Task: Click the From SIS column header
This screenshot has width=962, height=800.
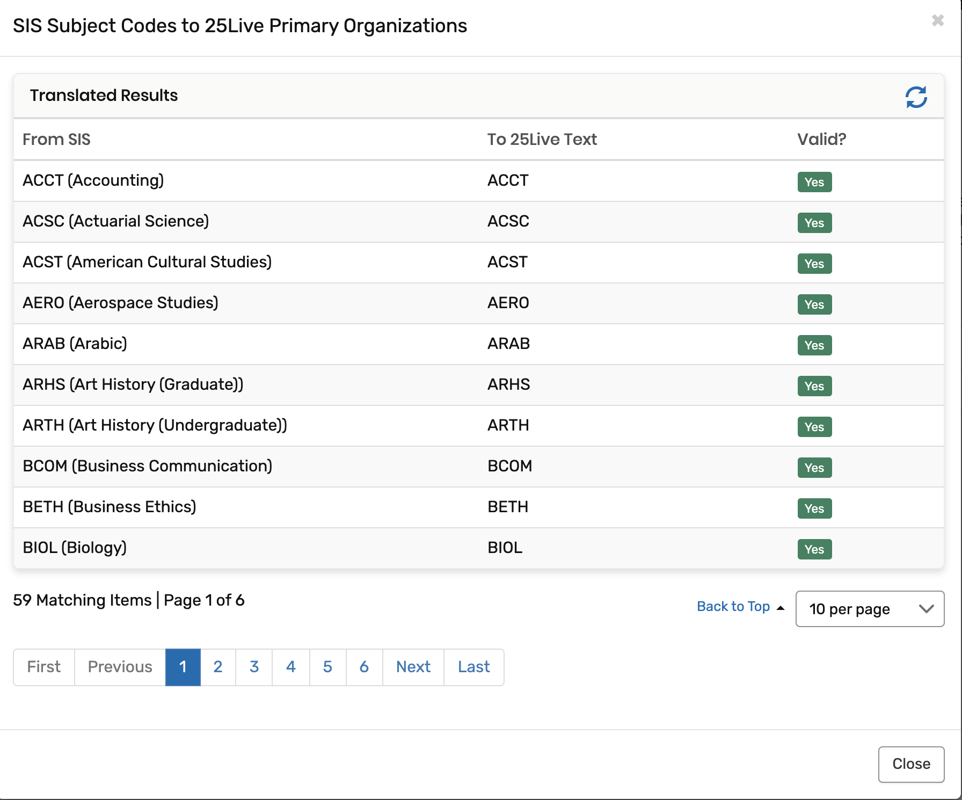Action: [56, 140]
